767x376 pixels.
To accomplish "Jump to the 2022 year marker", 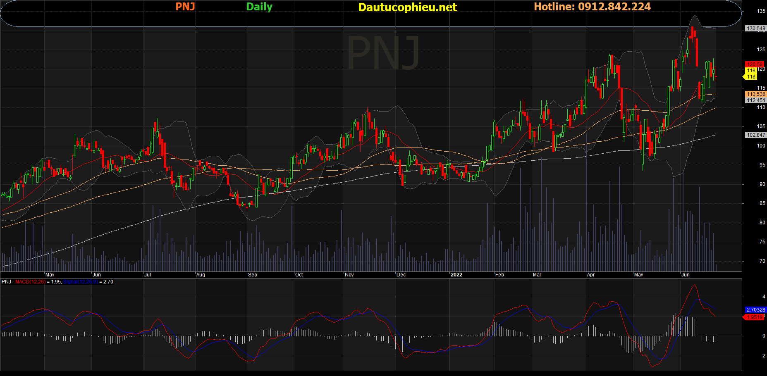I will (x=456, y=275).
